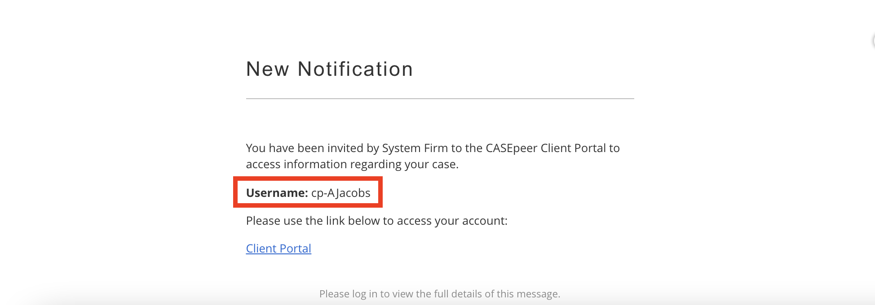Click the New Notification heading

point(330,69)
